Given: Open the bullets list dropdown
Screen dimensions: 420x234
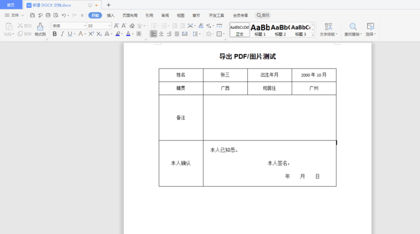Looking at the screenshot, I should click(x=158, y=26).
